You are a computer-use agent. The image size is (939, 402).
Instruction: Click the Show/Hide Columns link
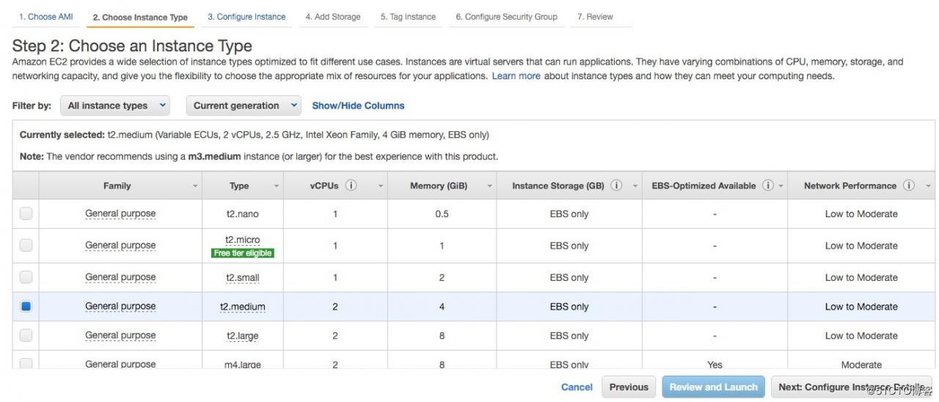(358, 106)
